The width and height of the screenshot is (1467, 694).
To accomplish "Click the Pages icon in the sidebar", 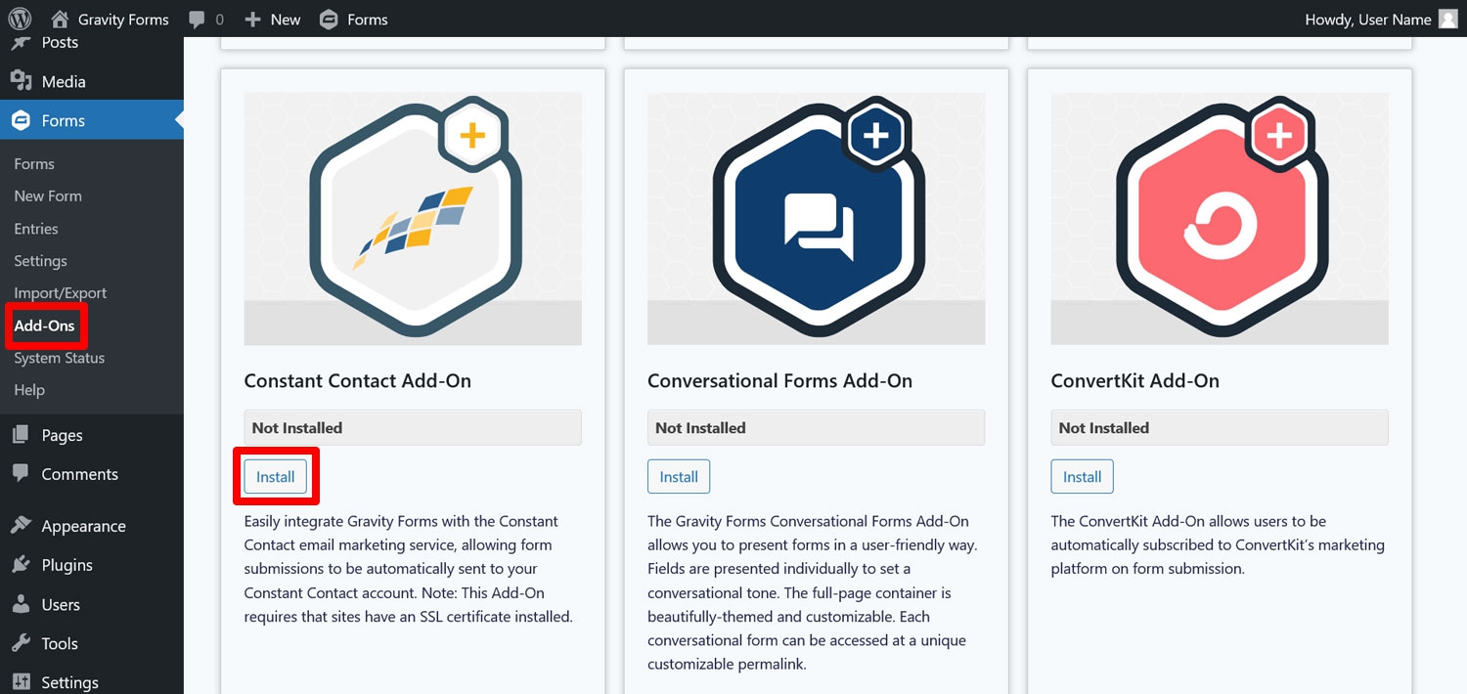I will coord(21,435).
